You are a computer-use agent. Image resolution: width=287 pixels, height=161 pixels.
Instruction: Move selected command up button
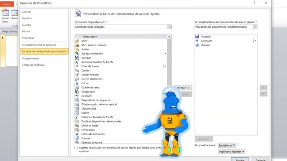pyautogui.click(x=264, y=88)
